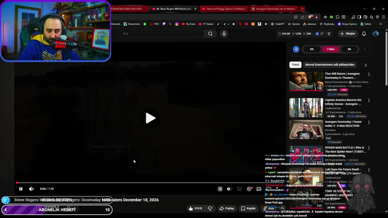Open the Avengers Doomsday Teaser trailer 3 thumbnail
The width and height of the screenshot is (388, 218).
pos(306,130)
